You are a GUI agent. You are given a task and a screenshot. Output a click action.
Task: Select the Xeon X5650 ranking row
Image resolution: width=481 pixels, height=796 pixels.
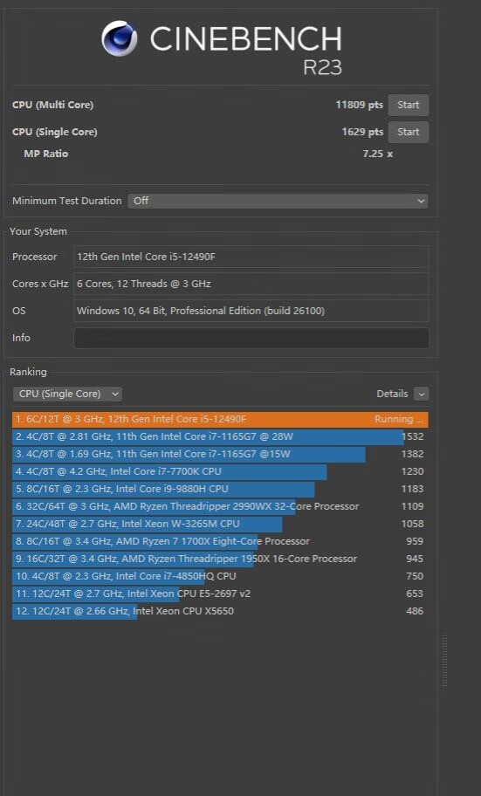tap(220, 611)
